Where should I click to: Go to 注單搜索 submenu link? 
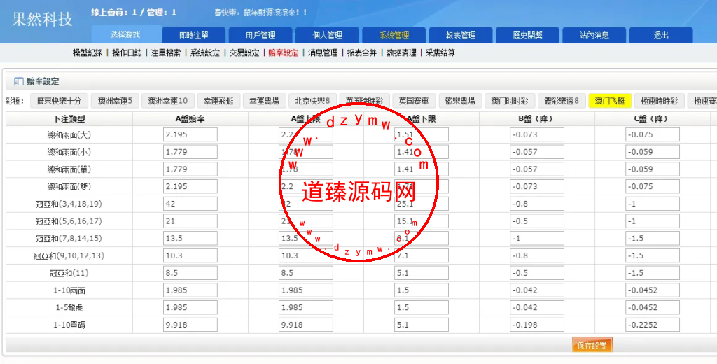[166, 53]
